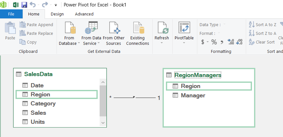
Task: Click SalesData scrollbar up arrow
Action: pos(103,82)
